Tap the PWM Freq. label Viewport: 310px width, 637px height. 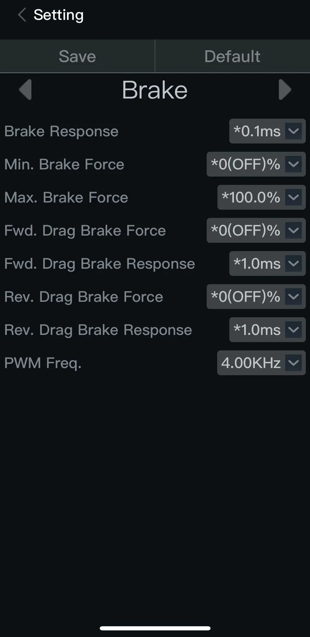tap(43, 363)
